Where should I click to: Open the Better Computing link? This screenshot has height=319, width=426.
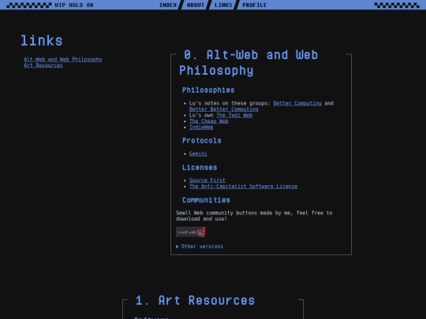[297, 103]
